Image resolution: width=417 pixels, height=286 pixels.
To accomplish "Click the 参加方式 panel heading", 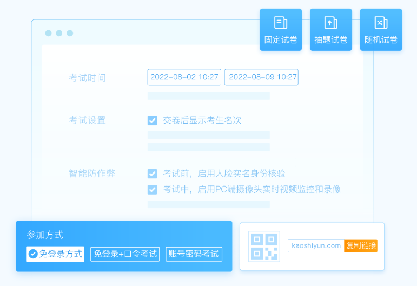I will pos(45,235).
